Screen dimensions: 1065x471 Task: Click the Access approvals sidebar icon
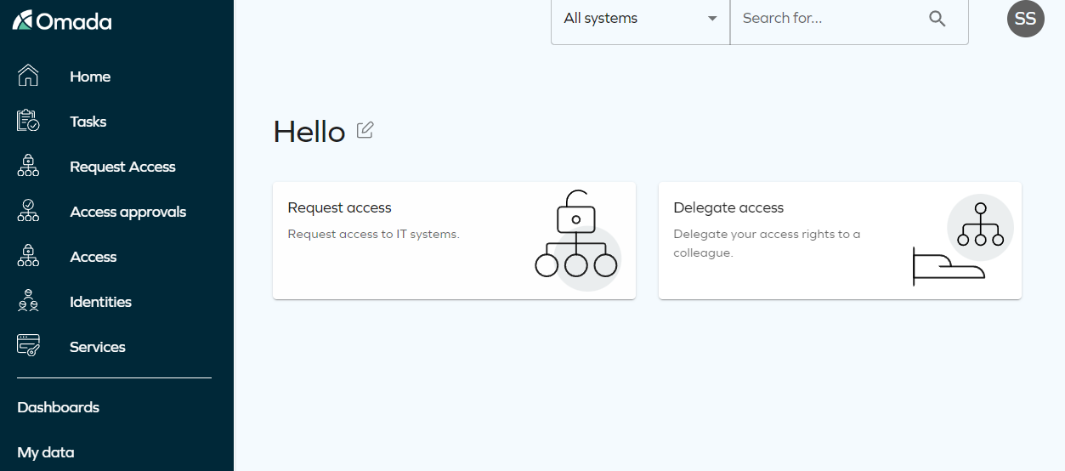(28, 211)
